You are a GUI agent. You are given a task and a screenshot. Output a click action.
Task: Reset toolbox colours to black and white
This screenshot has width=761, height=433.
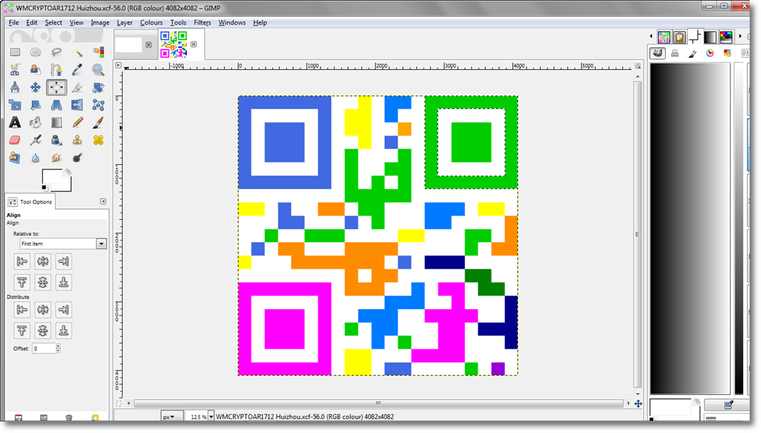point(44,188)
